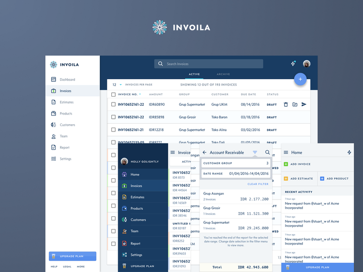Check the box for invoice INV10652161-21
The width and height of the screenshot is (363, 272).
[113, 130]
